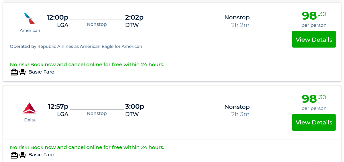Click the Delta logo icon
This screenshot has width=344, height=162.
tap(30, 108)
